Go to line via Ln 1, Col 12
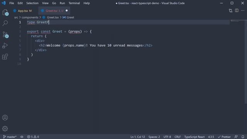Viewport: 247px width, 139px height. pos(137,137)
